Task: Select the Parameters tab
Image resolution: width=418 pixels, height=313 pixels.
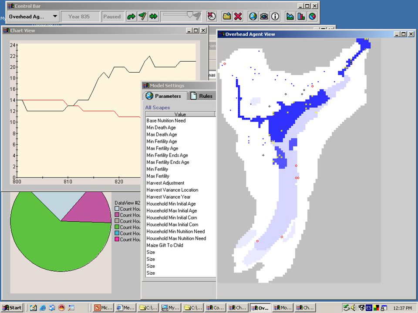Action: click(164, 96)
